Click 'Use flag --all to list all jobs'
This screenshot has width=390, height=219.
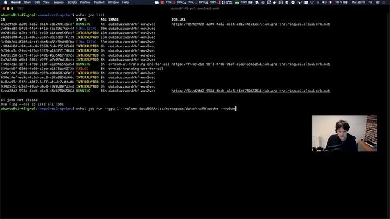[32, 104]
